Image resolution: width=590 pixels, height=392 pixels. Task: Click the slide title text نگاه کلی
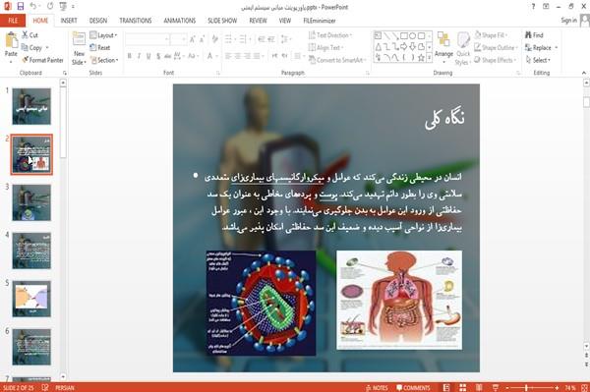pos(444,120)
